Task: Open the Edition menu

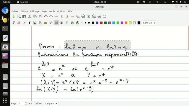Action: pos(24,11)
